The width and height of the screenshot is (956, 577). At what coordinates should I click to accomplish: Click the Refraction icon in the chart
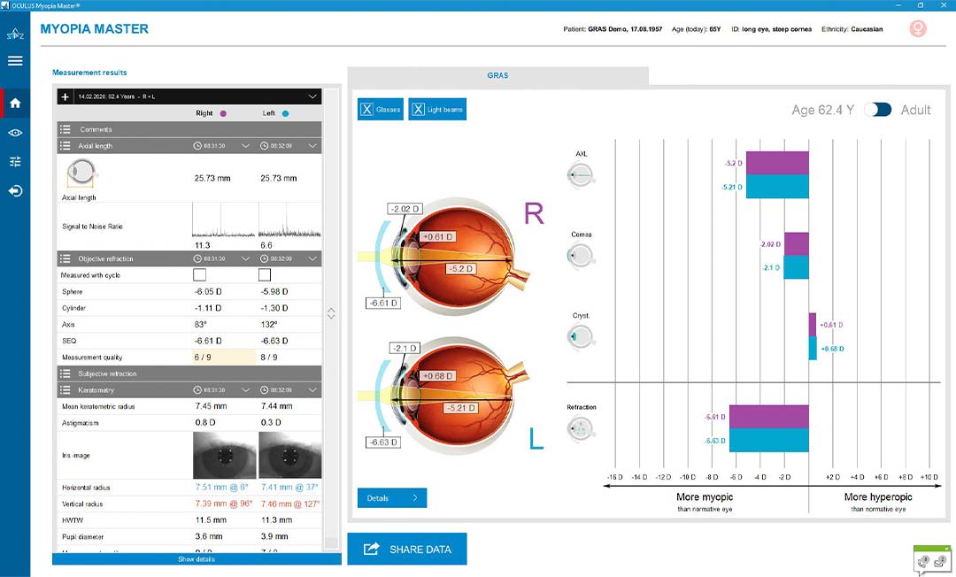pos(580,429)
